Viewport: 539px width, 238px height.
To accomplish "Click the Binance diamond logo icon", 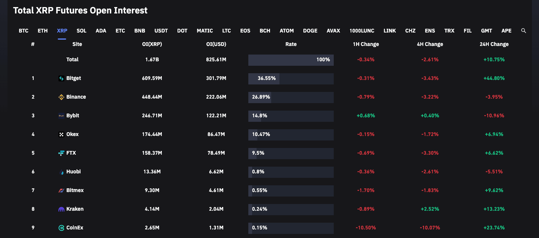I will coord(61,97).
